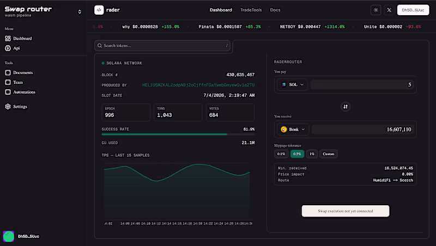
Task: Click the HumidiFi to Scorch route
Action: [x=393, y=180]
